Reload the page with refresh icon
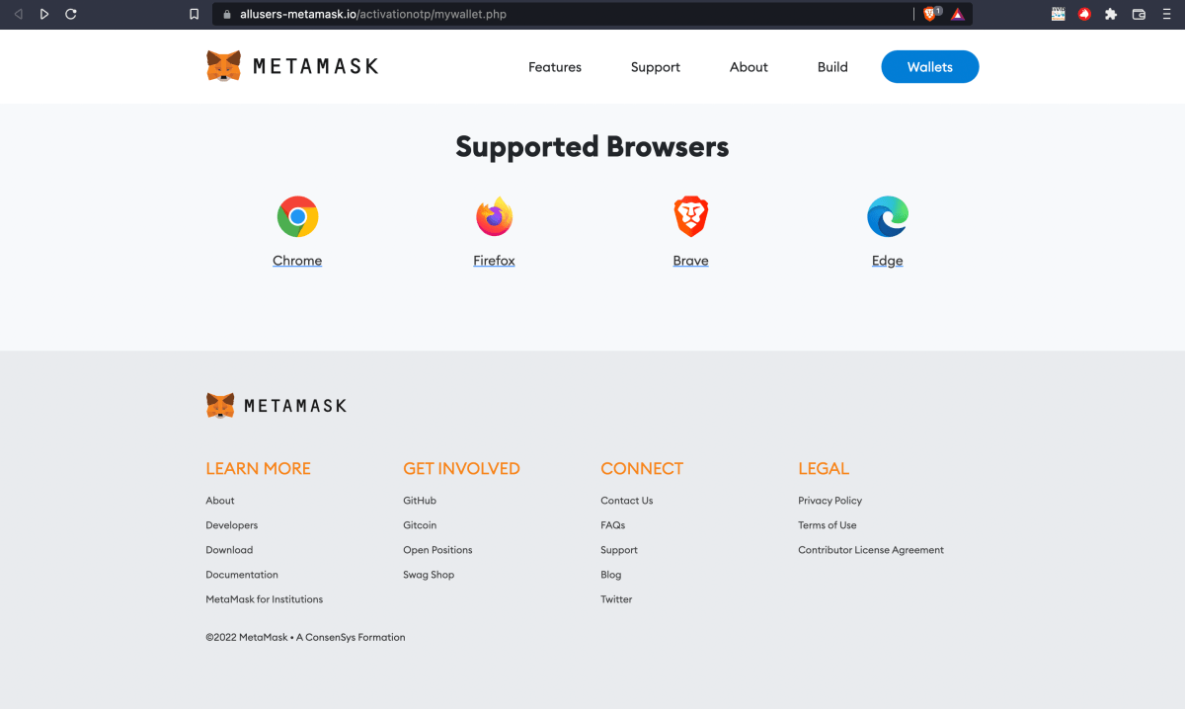The image size is (1185, 709). [70, 14]
